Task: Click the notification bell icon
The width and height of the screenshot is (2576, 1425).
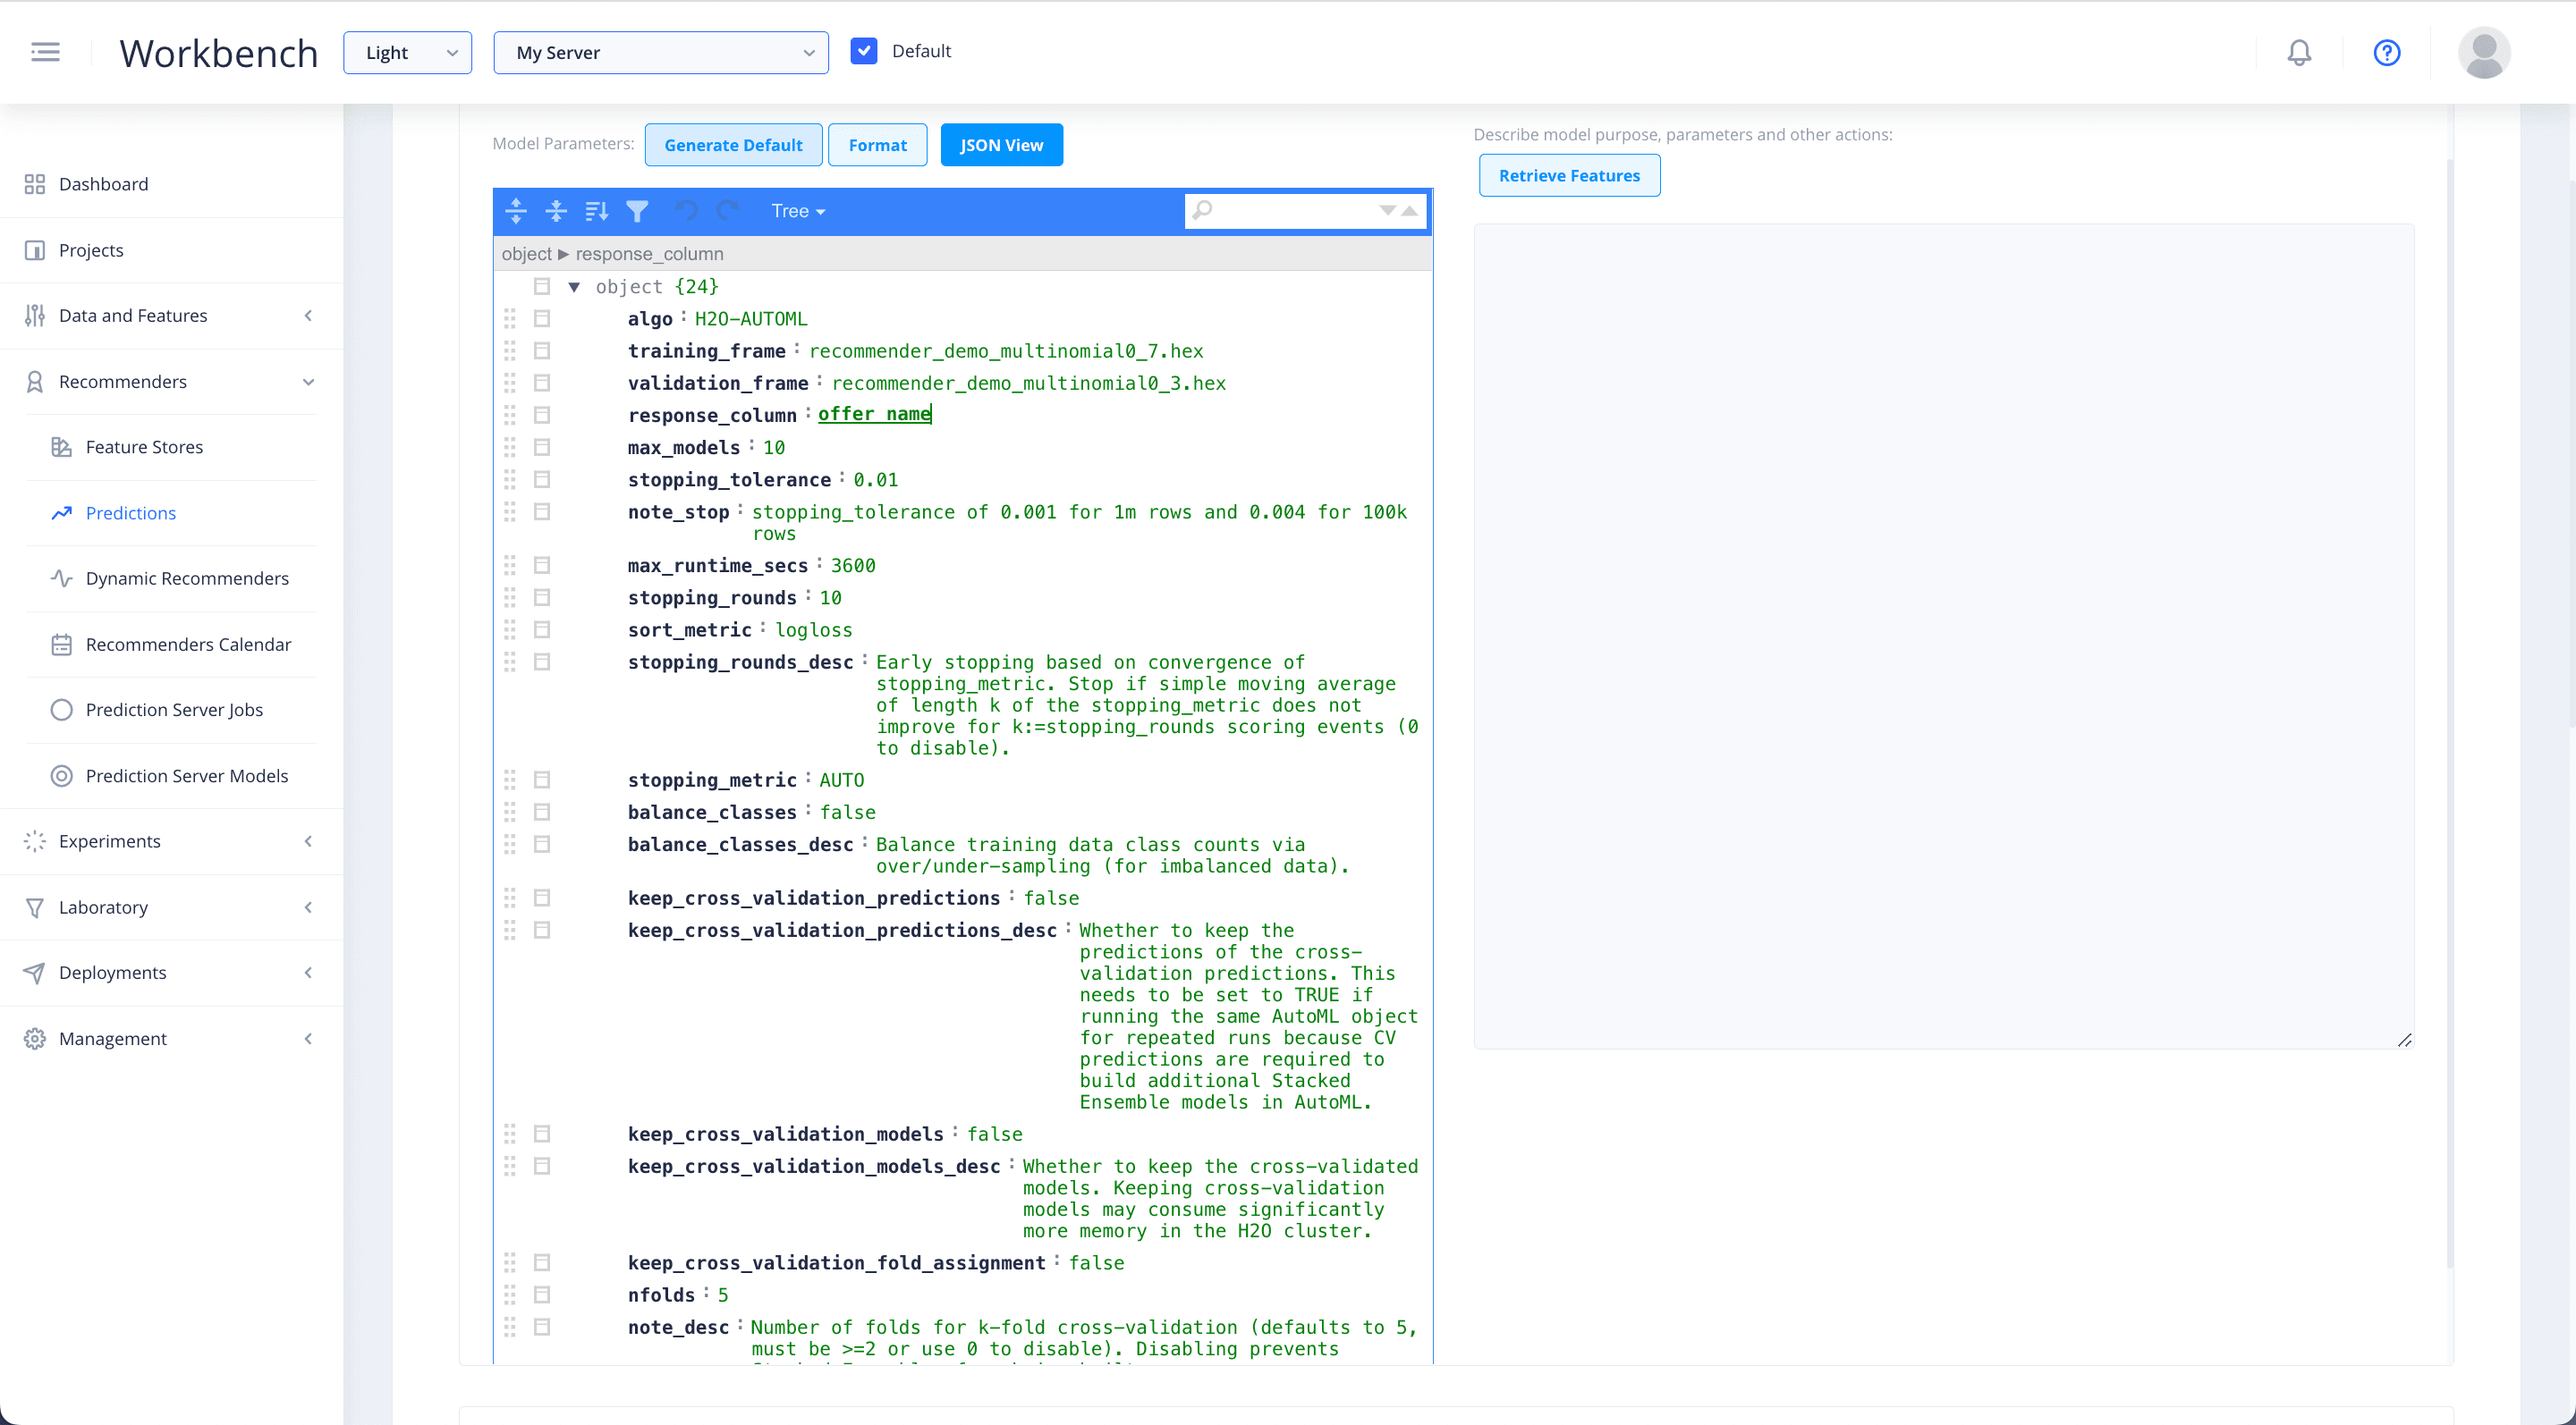Action: (x=2301, y=53)
